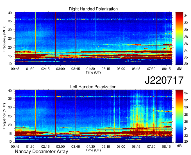Screen dimensions: 191x155
Task: Click the "Left Handed Polarization" plot title
Action: click(93, 87)
